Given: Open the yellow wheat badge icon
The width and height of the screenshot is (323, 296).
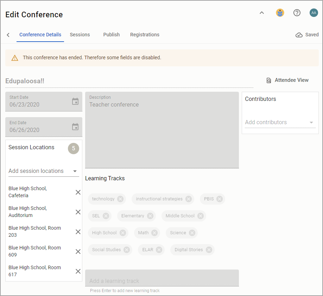Looking at the screenshot, I should click(280, 13).
